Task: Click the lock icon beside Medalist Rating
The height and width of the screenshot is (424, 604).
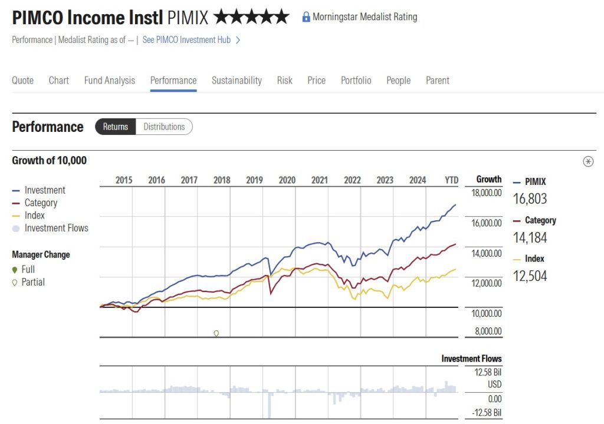Action: point(306,17)
